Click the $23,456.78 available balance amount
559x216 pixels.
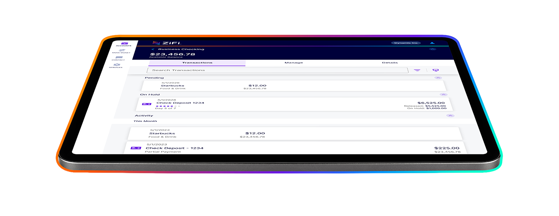click(172, 54)
